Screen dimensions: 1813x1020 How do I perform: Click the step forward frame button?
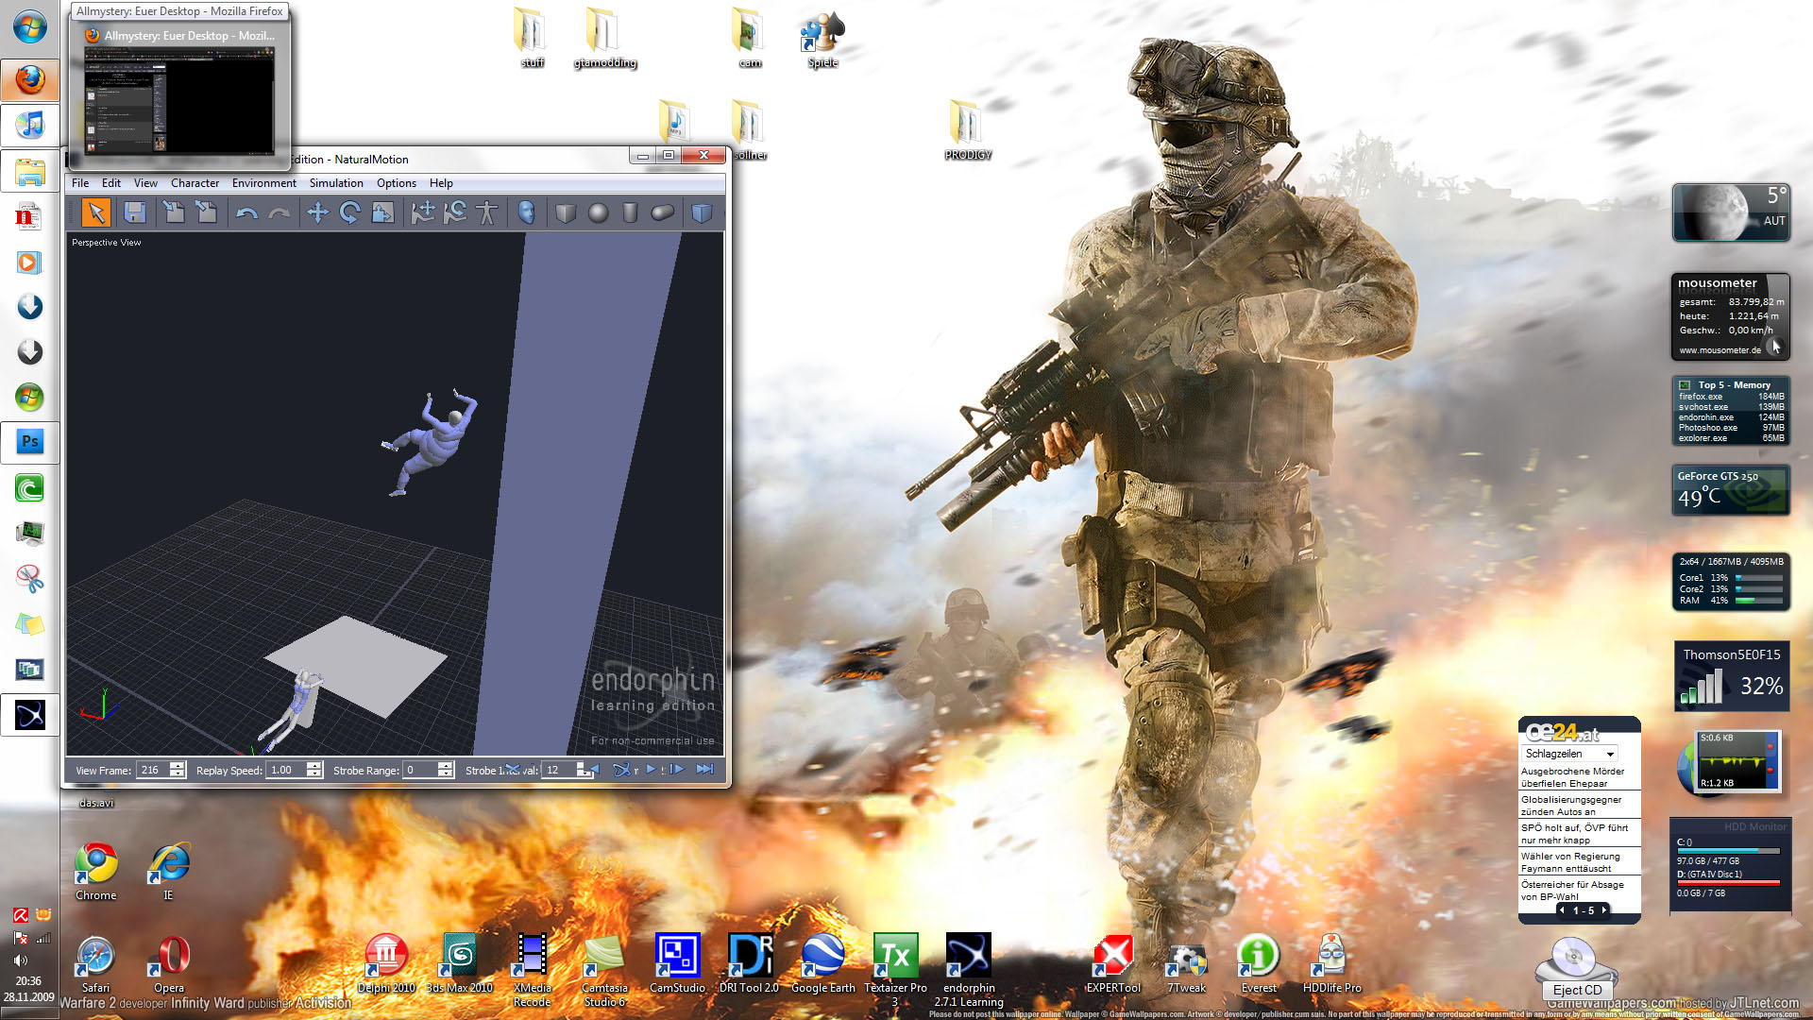676,770
